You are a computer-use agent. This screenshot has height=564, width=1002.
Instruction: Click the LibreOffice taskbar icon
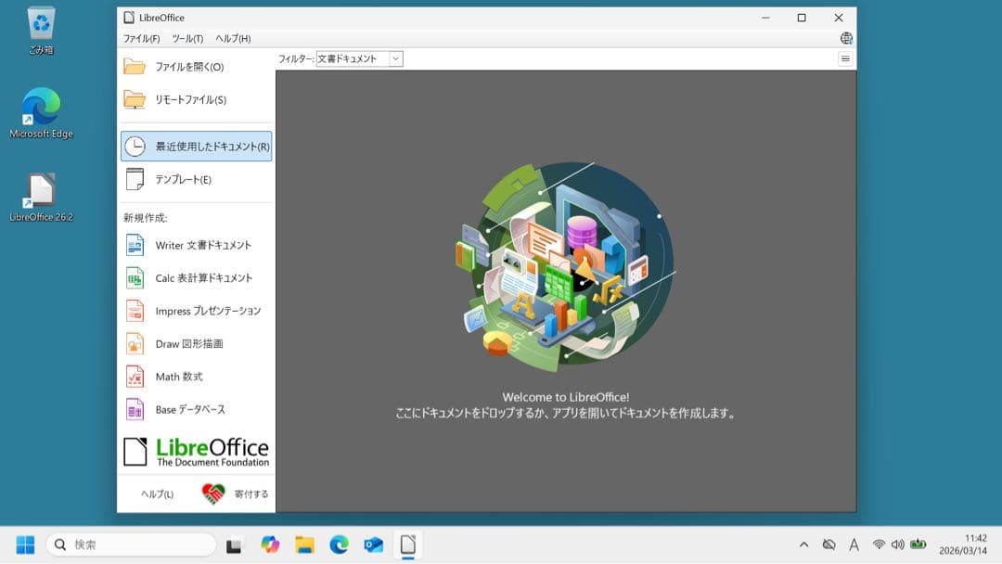407,545
